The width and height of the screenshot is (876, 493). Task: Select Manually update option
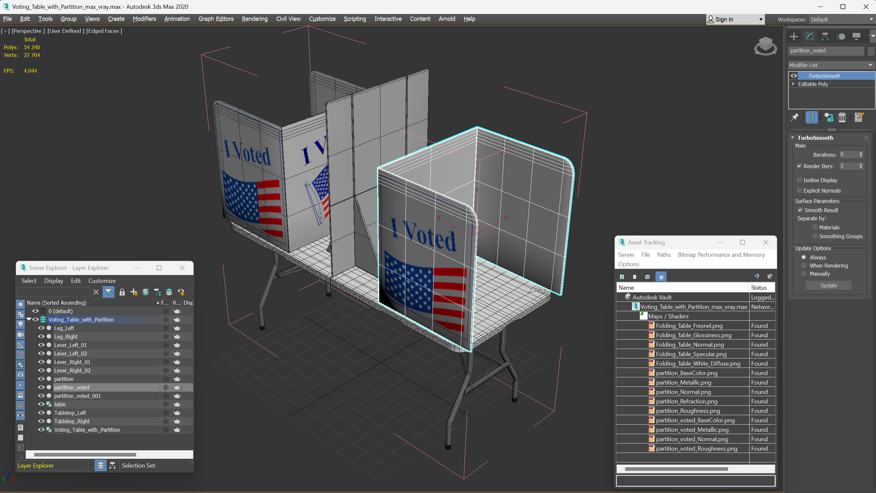804,274
